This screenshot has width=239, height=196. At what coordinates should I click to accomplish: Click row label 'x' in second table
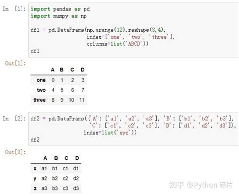35,168
